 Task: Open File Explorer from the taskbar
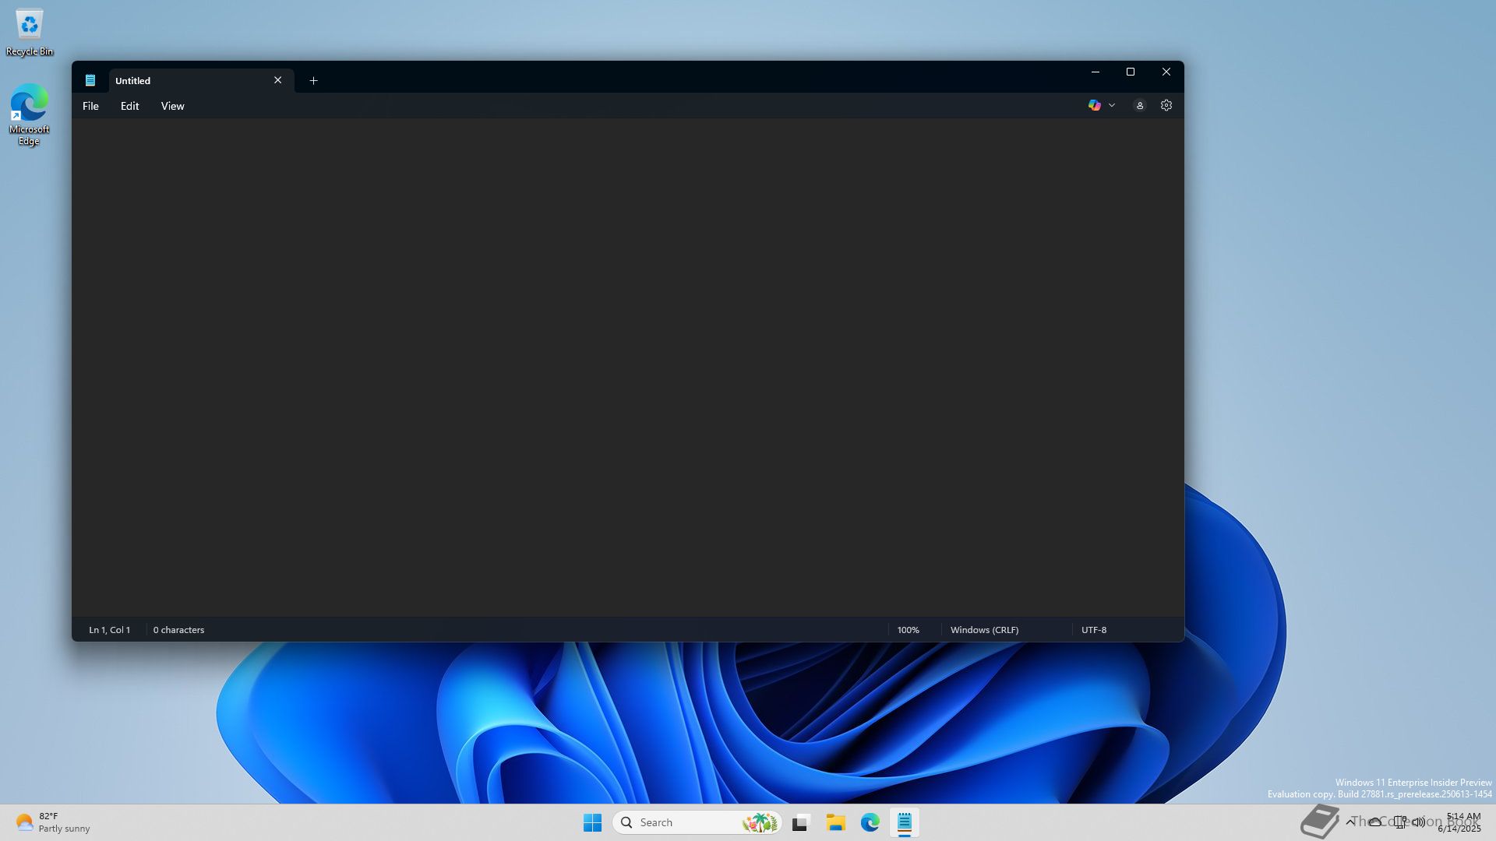coord(835,822)
